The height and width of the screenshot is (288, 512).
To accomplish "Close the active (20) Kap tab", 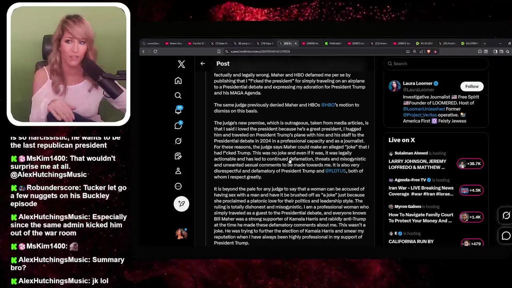I will coord(296,43).
